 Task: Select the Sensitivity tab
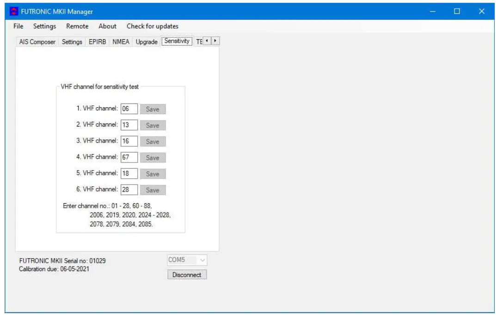(177, 41)
